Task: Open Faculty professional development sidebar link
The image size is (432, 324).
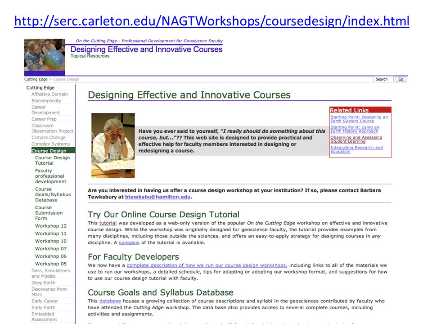Action: [x=51, y=176]
